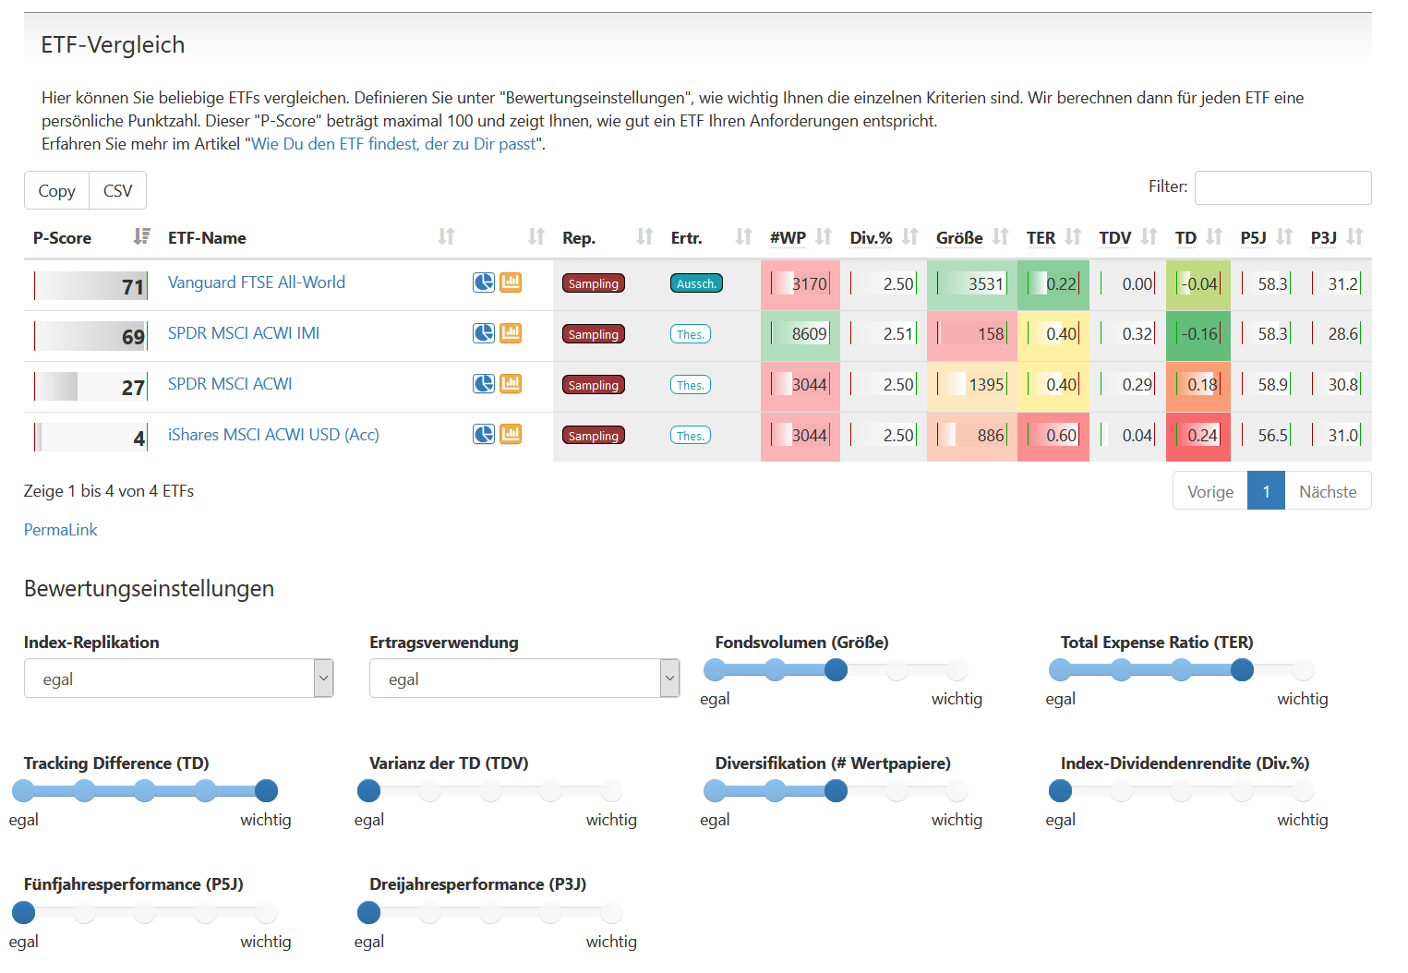This screenshot has height=973, width=1408.
Task: Click the Dreijahresperformance (P3J) slider handle
Action: pyautogui.click(x=368, y=913)
